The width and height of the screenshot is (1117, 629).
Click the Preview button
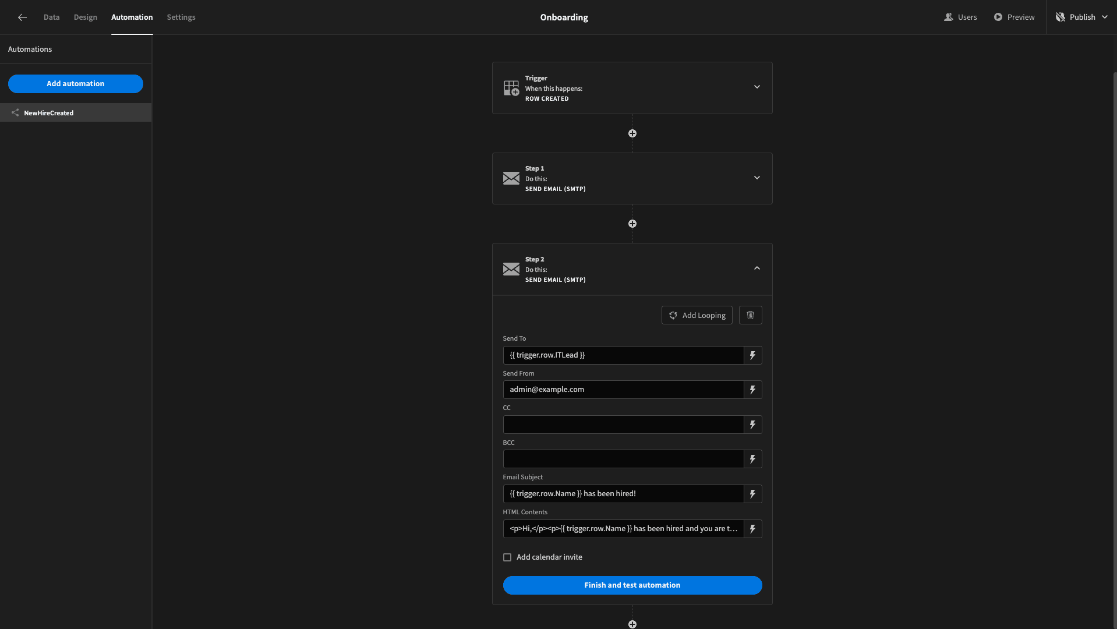point(1014,17)
